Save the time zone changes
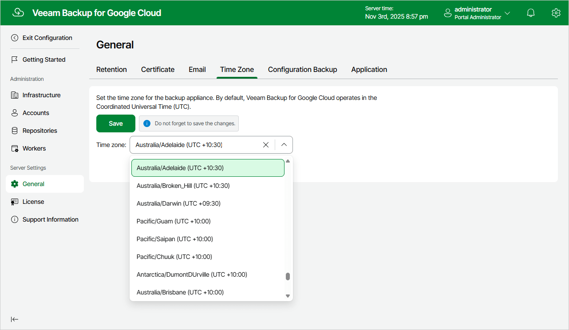This screenshot has height=330, width=569. 115,123
